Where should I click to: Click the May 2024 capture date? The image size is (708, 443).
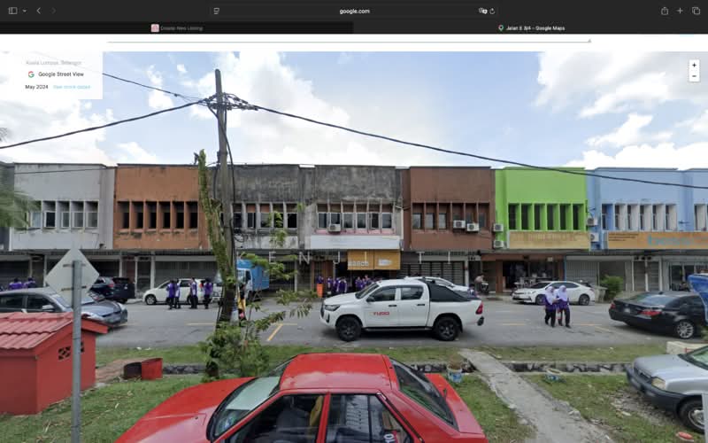(36, 87)
